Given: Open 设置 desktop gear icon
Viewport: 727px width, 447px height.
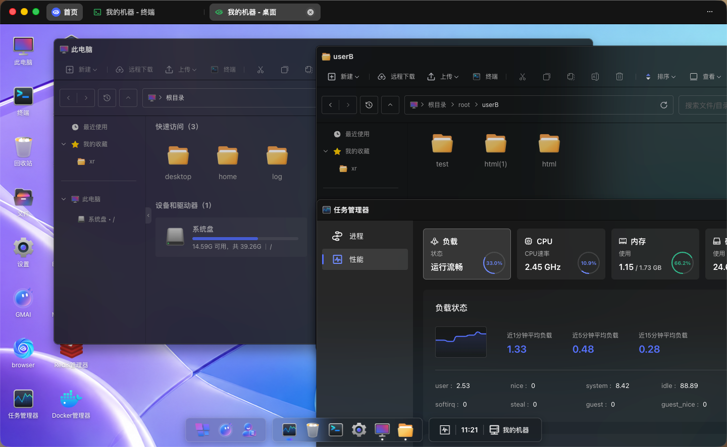Looking at the screenshot, I should point(23,253).
